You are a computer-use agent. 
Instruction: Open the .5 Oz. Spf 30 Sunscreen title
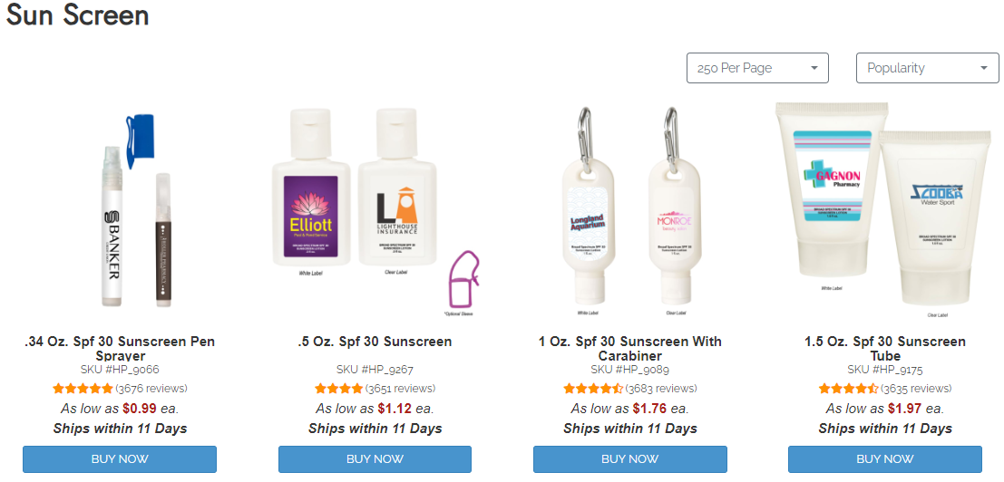[375, 342]
